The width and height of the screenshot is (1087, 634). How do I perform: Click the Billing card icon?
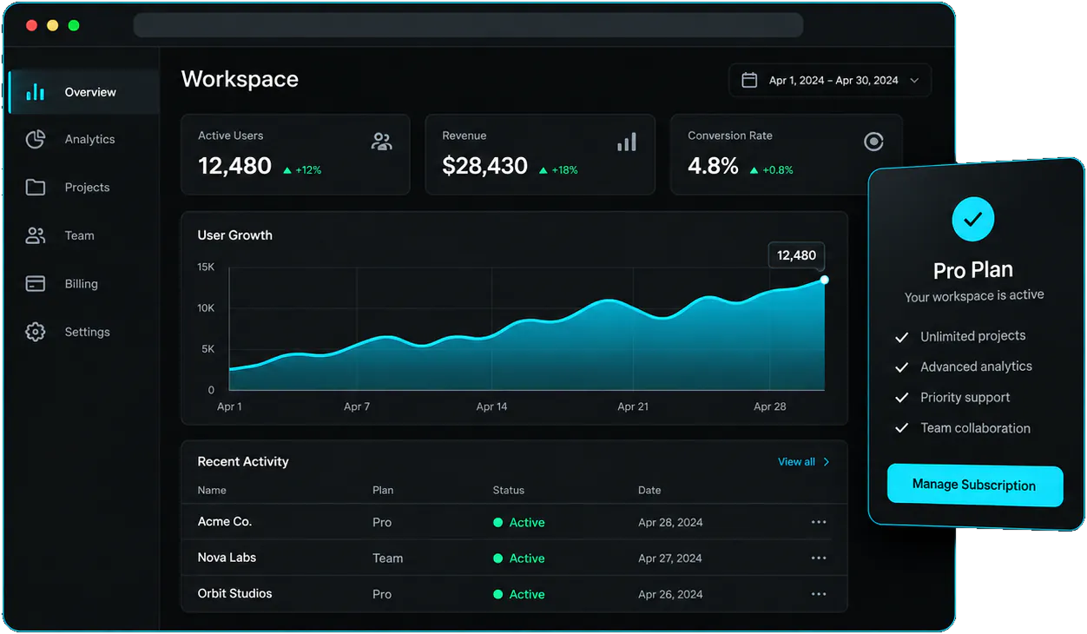pyautogui.click(x=36, y=284)
